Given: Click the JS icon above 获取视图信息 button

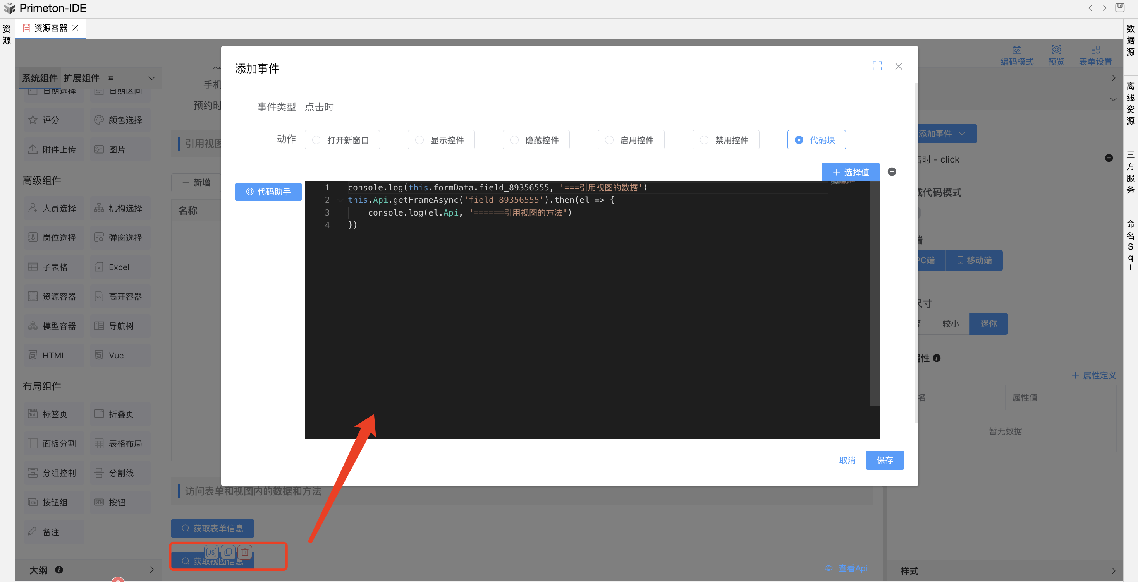Looking at the screenshot, I should pos(211,552).
